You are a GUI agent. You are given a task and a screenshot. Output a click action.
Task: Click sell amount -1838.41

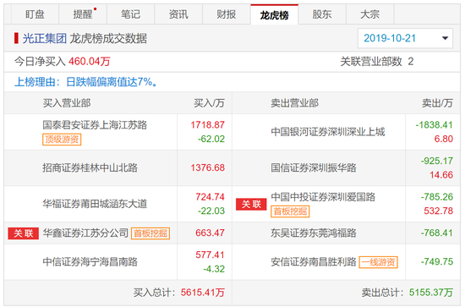coord(435,125)
